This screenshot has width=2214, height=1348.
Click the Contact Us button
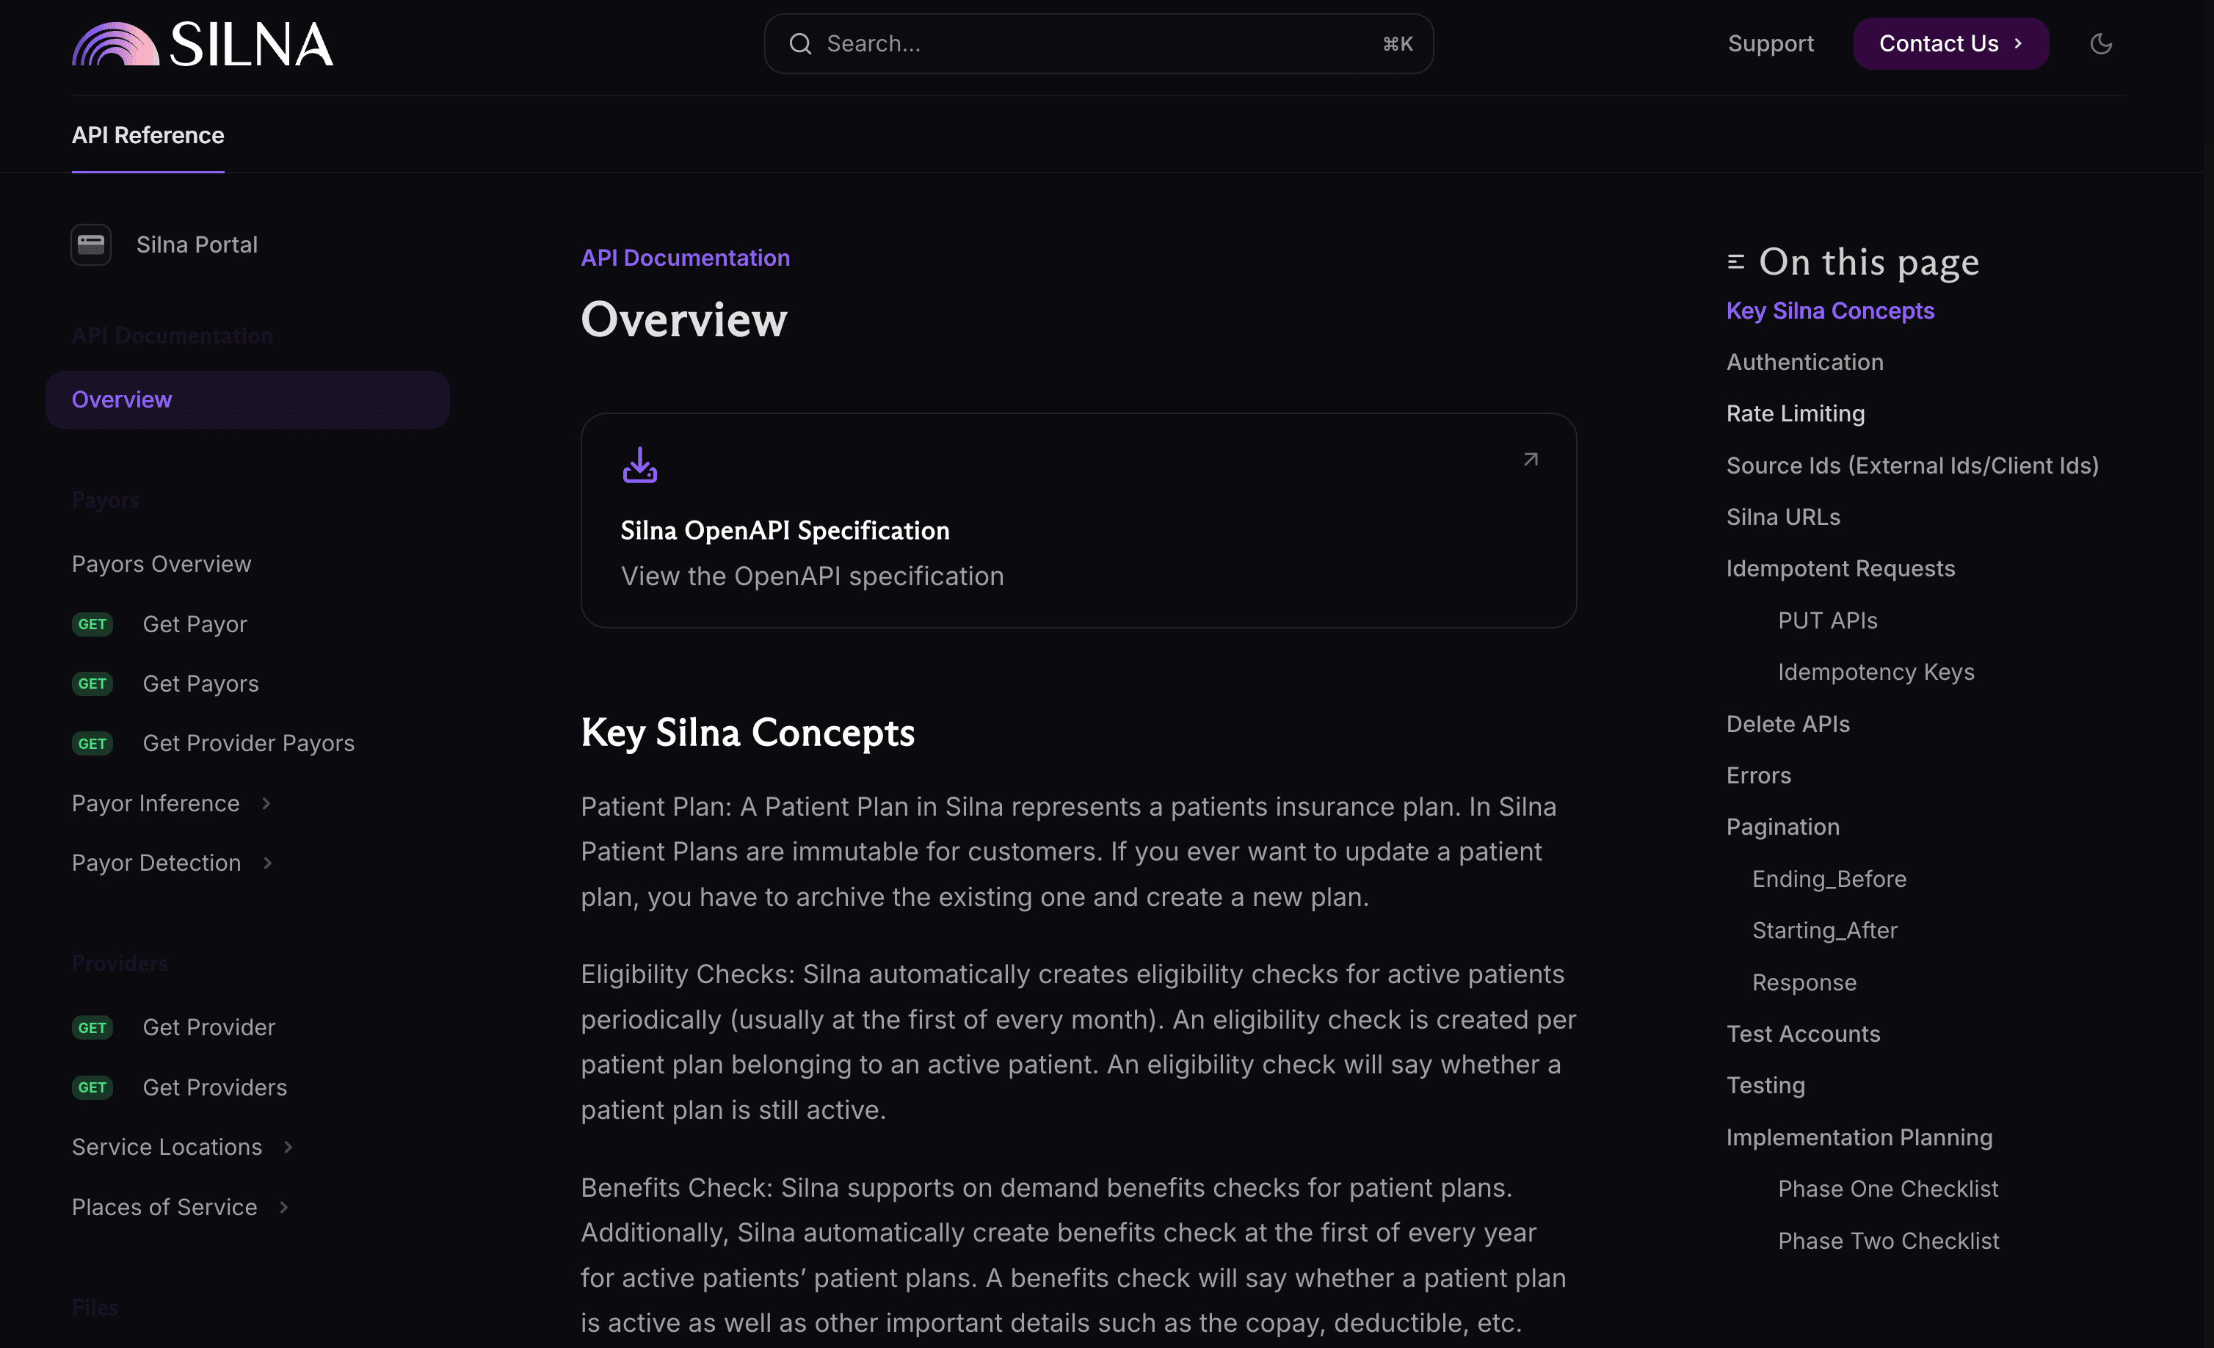tap(1950, 43)
